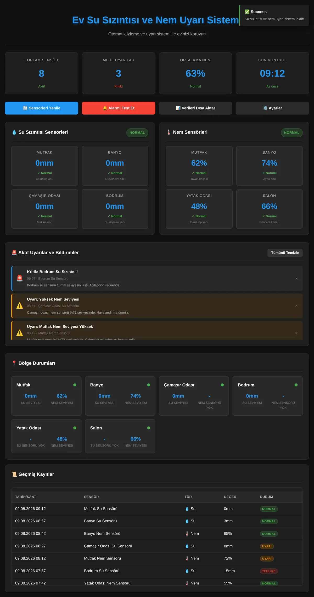Click the green check icon in Success notification
The image size is (314, 597).
tap(247, 12)
